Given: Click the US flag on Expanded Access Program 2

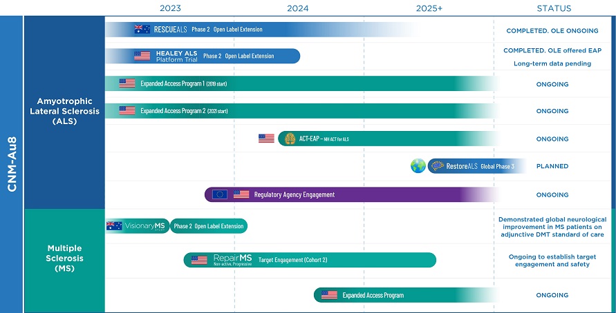Looking at the screenshot, I should click(127, 110).
